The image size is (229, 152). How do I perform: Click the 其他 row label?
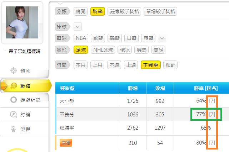pos(63,50)
